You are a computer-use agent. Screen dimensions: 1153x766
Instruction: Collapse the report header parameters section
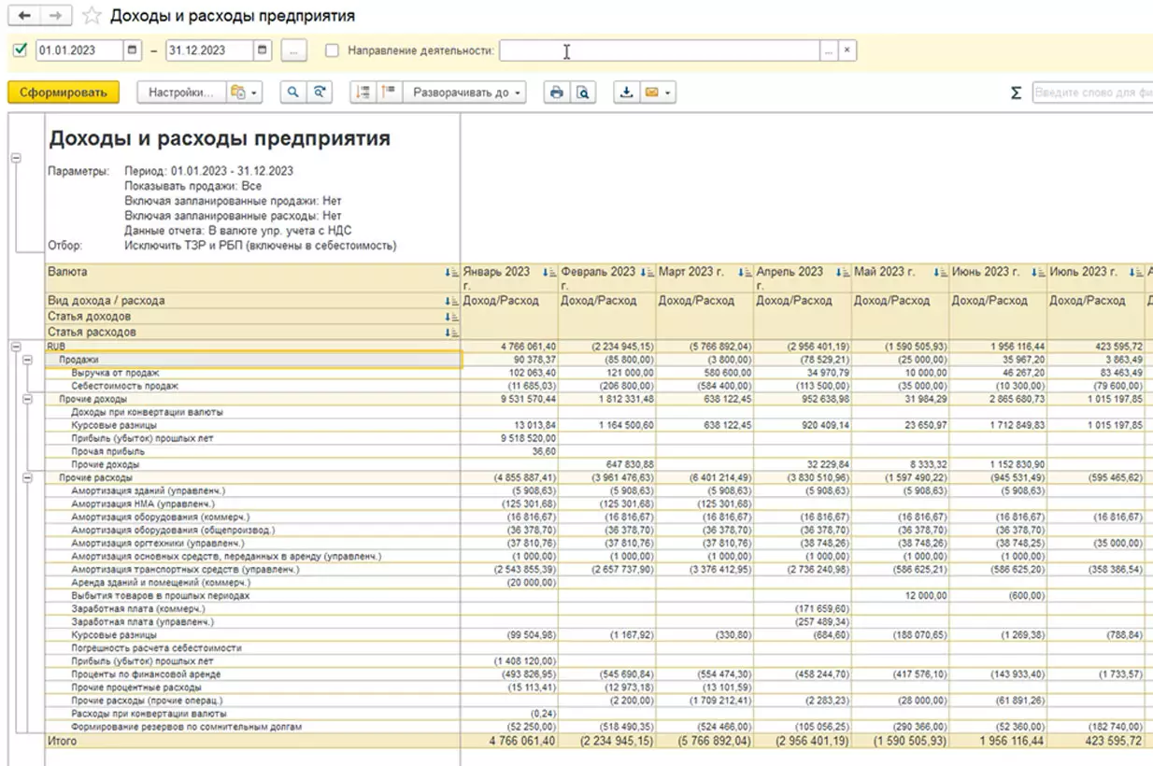click(16, 158)
